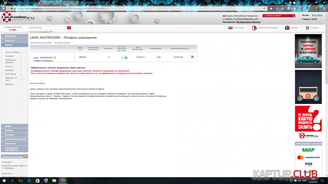Expand the О Компании sidebar section

click(14, 36)
